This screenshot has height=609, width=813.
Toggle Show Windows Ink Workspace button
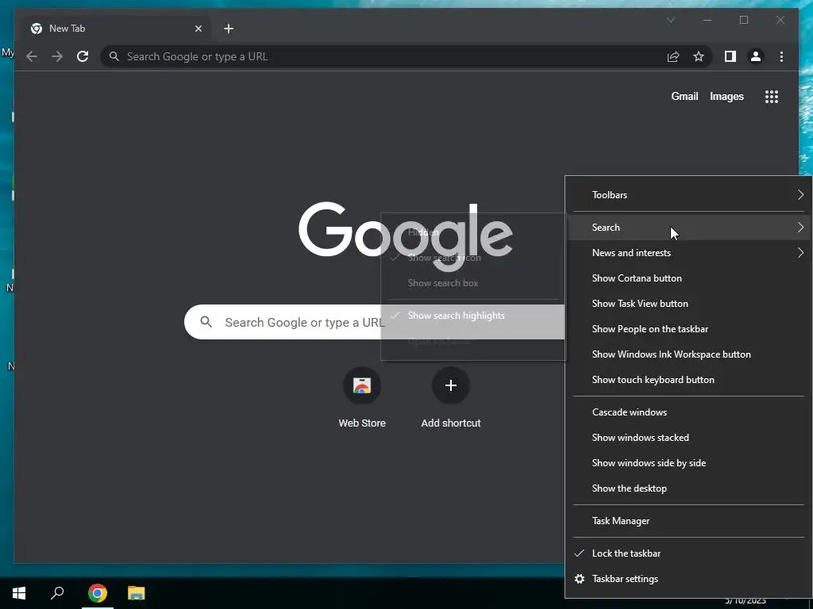pos(688,354)
